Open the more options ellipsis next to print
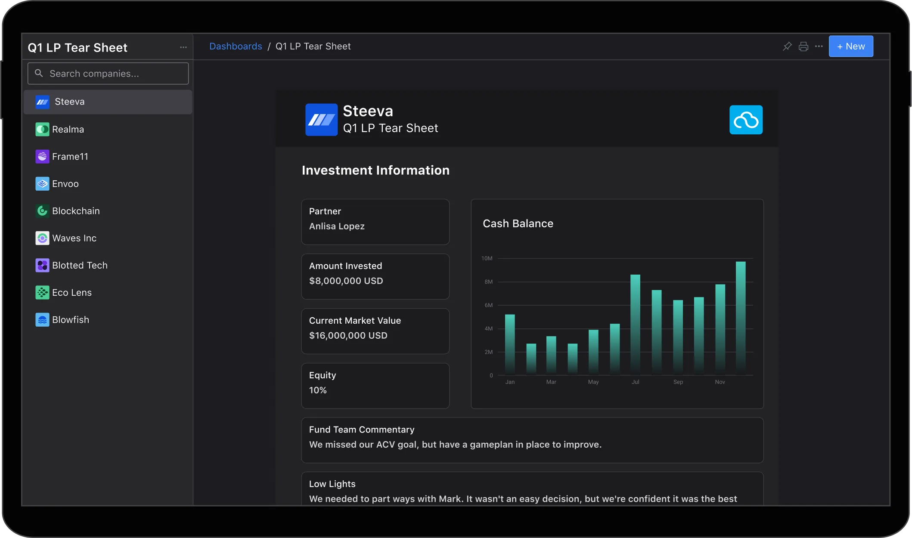This screenshot has width=912, height=538. [x=819, y=46]
